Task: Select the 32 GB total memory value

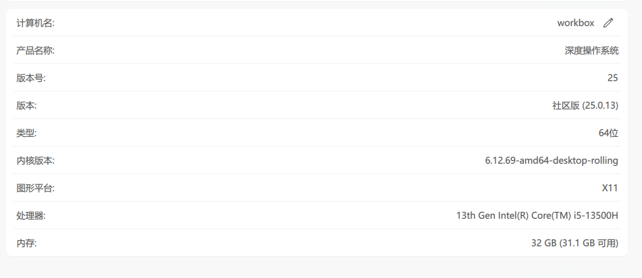Action: [x=543, y=243]
